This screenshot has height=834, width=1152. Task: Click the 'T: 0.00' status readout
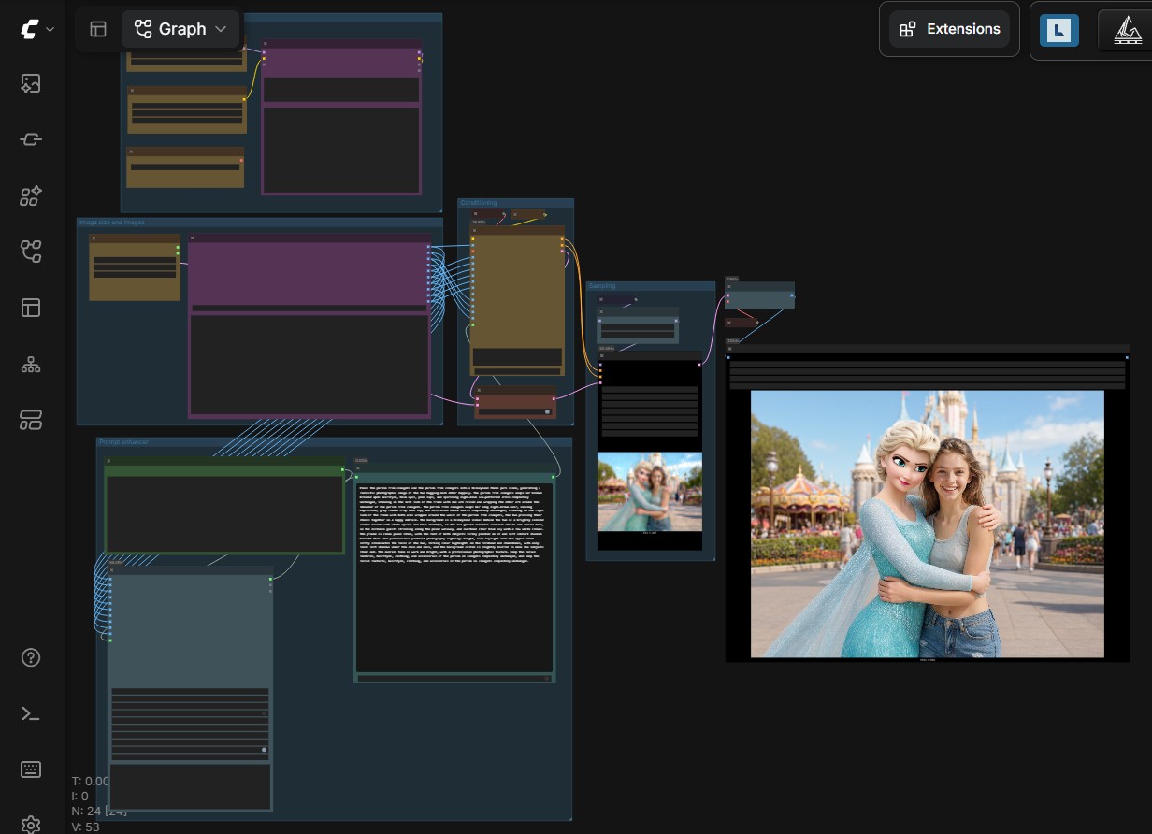(x=91, y=782)
